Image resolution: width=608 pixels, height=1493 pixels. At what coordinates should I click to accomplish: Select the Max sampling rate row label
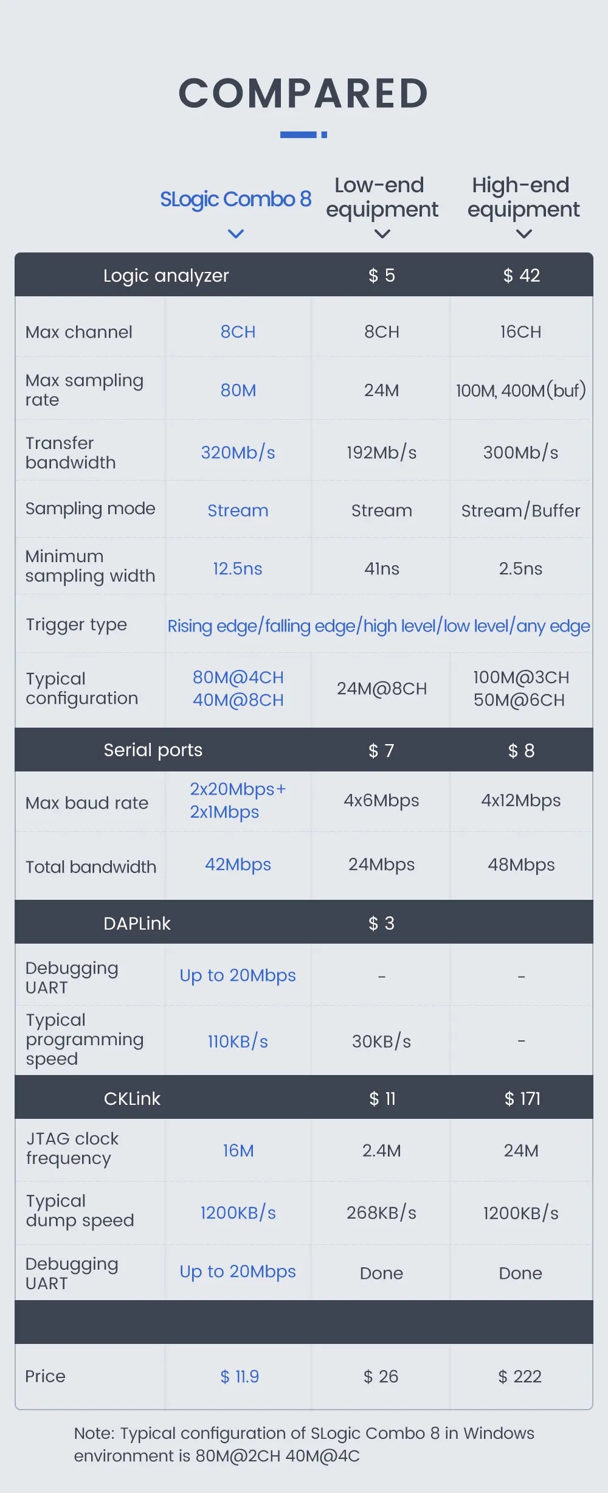coord(85,390)
